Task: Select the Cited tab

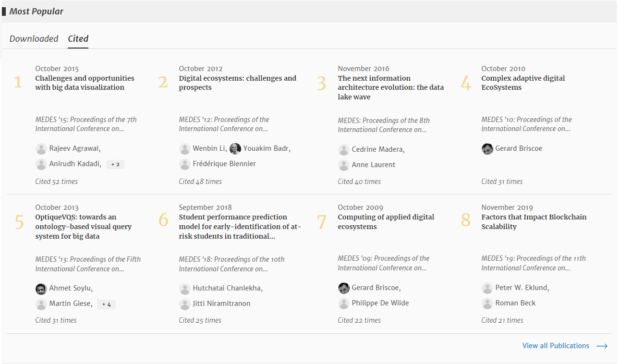Action: point(78,39)
